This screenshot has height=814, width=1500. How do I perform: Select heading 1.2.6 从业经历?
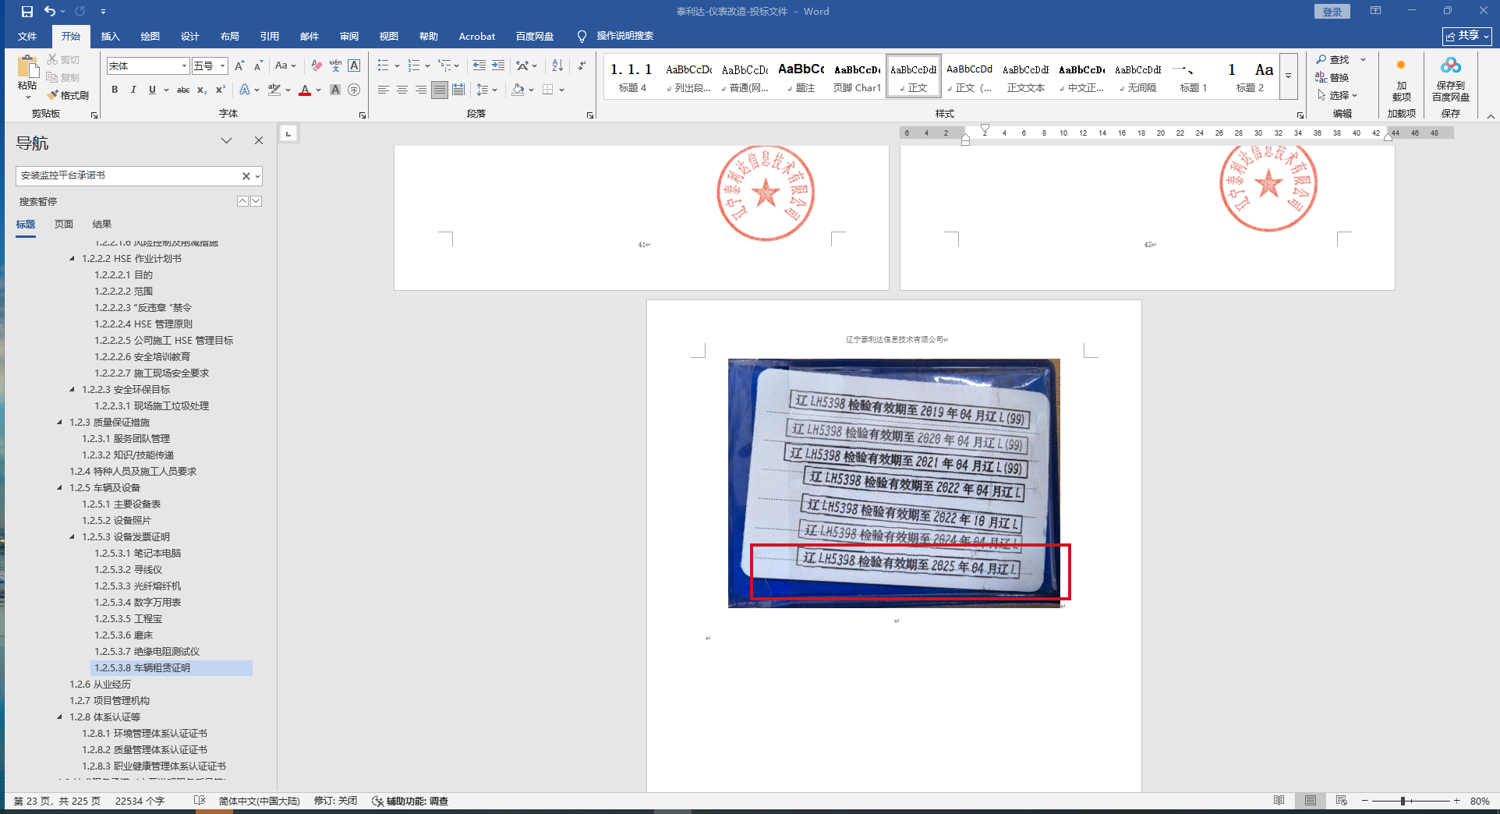coord(101,684)
